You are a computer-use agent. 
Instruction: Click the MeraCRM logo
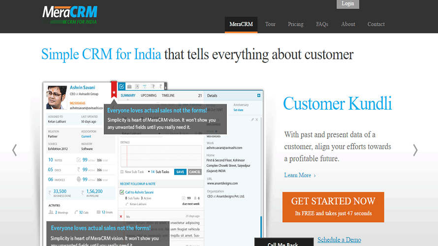pyautogui.click(x=69, y=15)
